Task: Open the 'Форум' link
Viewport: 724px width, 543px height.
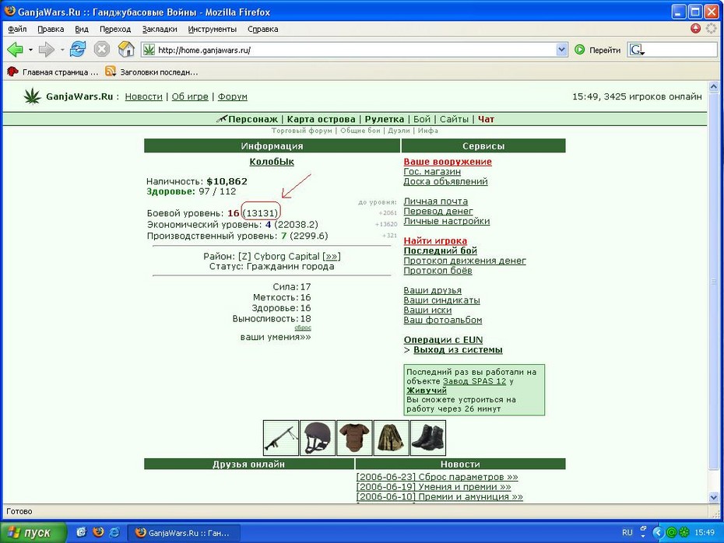Action: (x=232, y=96)
